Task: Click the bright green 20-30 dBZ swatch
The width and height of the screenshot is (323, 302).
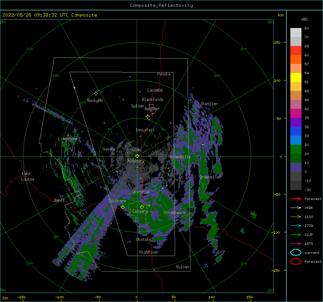Action: 296,149
